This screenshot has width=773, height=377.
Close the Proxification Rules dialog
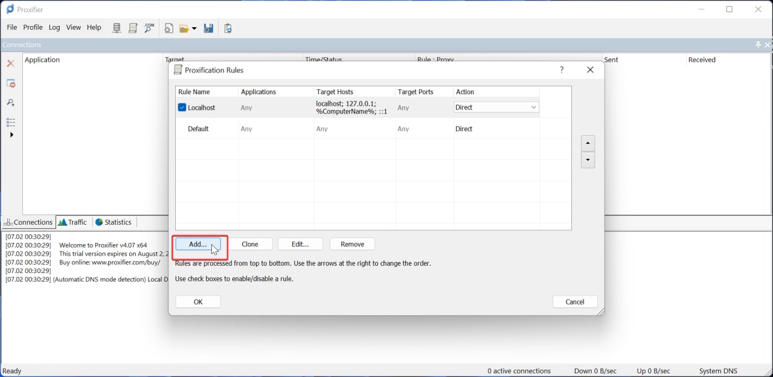pos(591,69)
